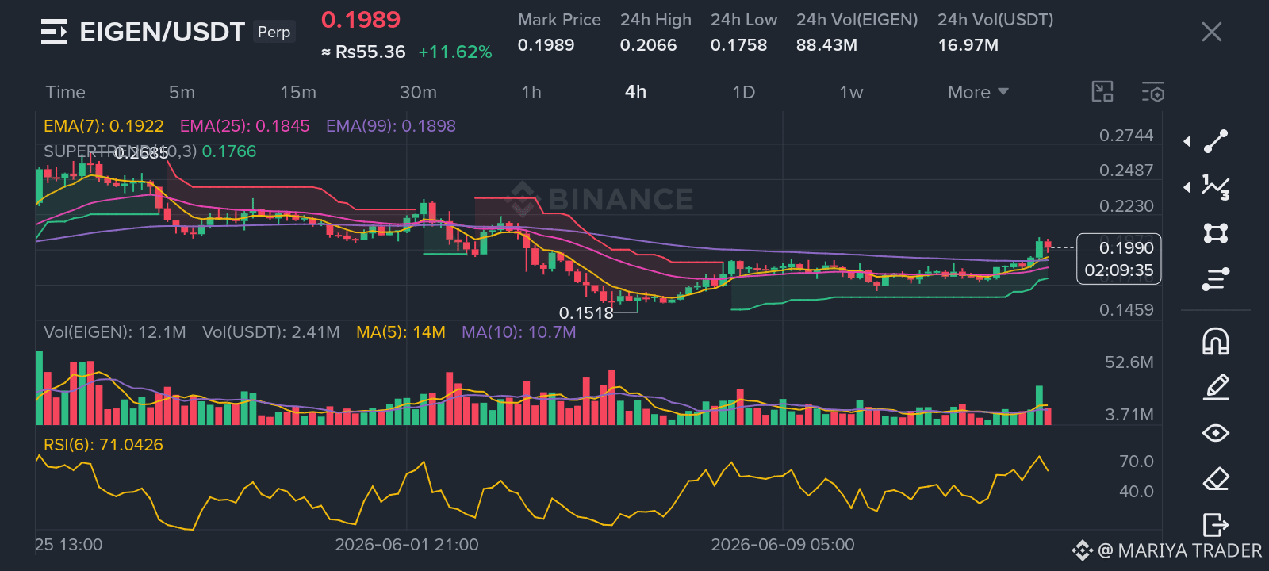This screenshot has height=571, width=1269.
Task: Click the Vol(USDT): 2.41M label
Action: click(x=270, y=332)
